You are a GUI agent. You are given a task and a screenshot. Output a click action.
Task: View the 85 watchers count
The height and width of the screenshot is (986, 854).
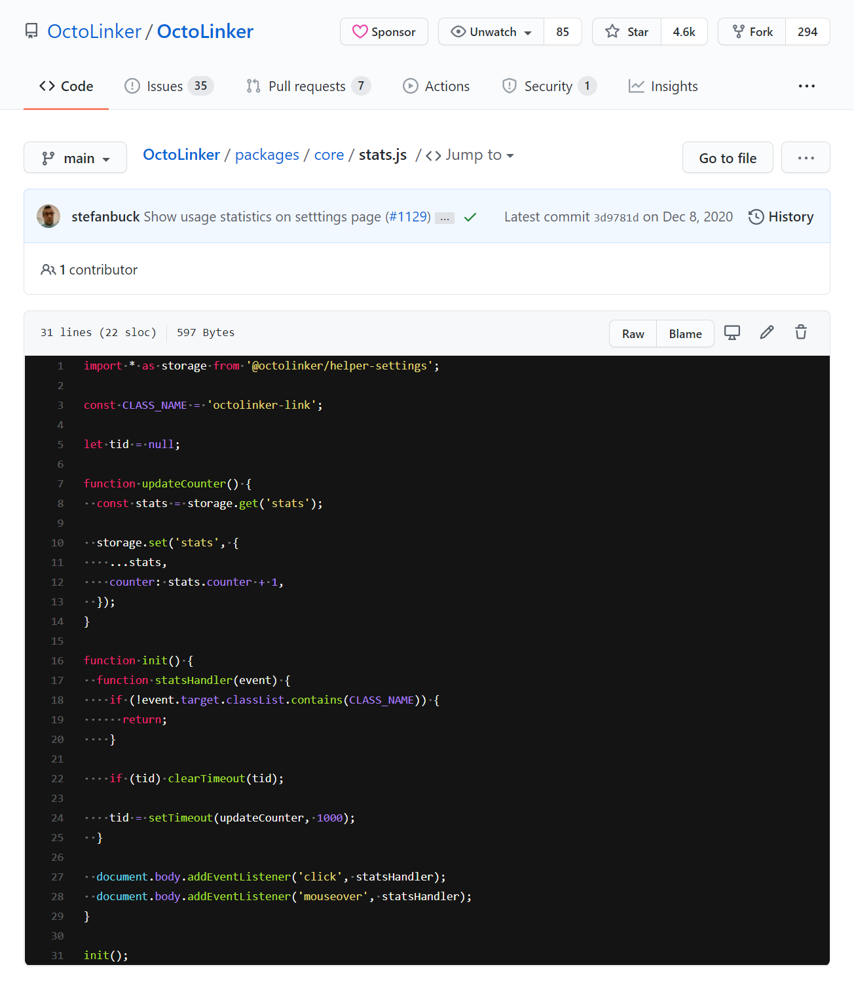click(x=563, y=31)
